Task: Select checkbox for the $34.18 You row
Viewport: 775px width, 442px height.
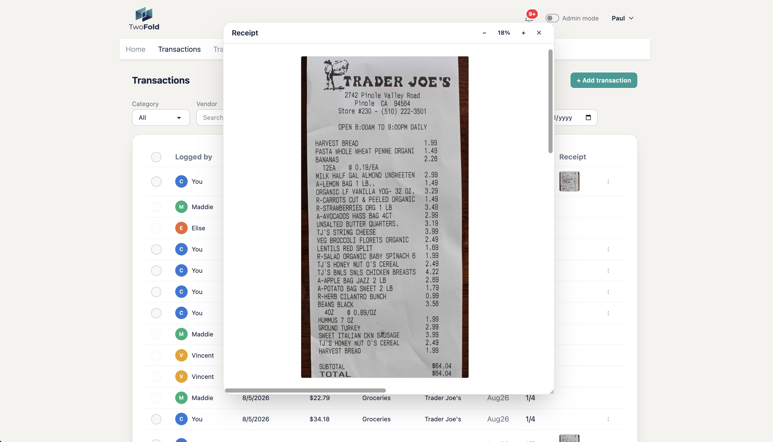Action: click(x=156, y=419)
